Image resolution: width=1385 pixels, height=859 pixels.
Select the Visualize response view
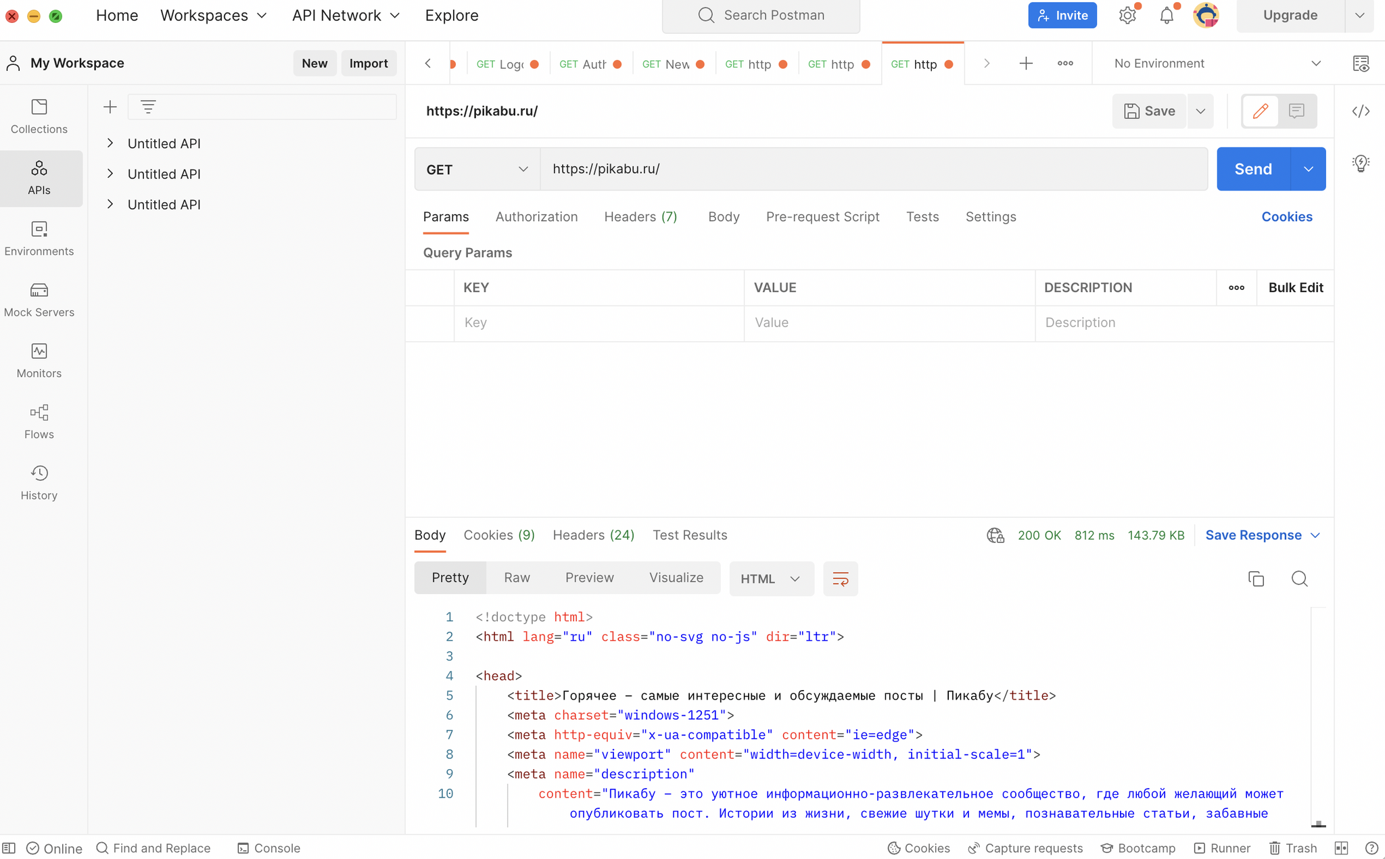pos(676,578)
